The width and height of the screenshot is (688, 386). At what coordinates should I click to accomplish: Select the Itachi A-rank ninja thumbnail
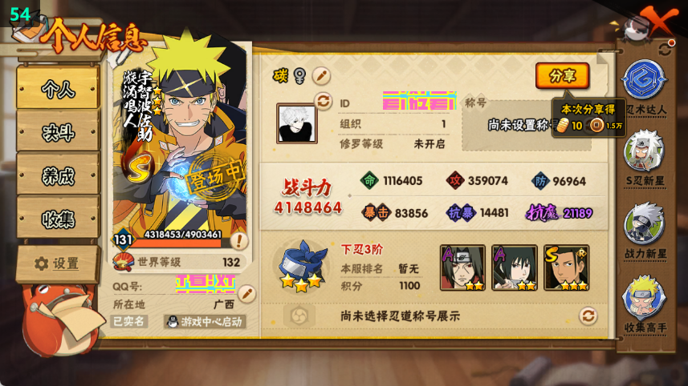[x=462, y=267]
